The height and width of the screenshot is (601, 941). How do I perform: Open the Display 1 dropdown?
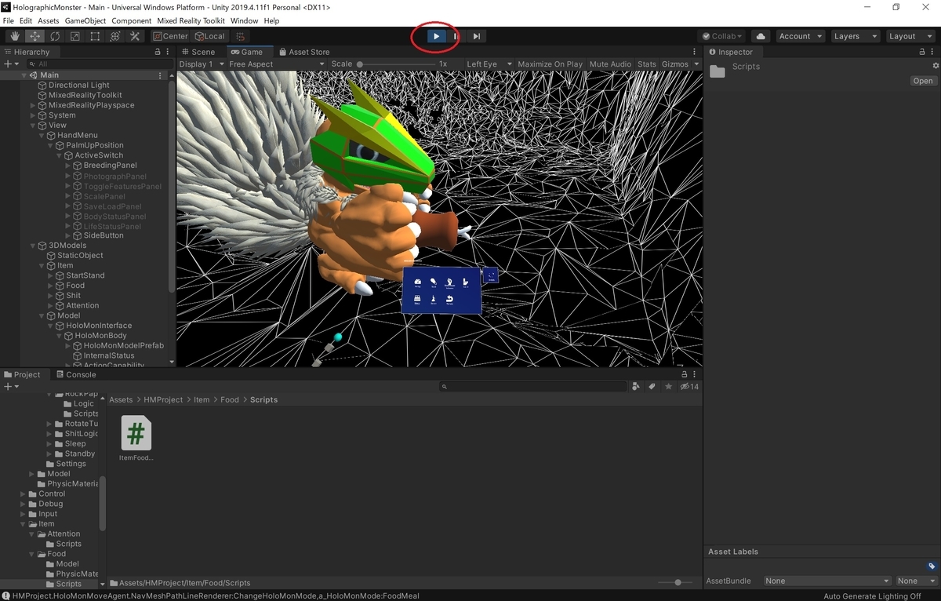(202, 64)
